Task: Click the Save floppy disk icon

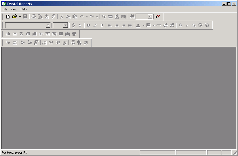Action: (25, 17)
